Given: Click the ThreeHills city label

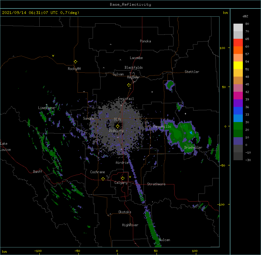Looking at the screenshot, I should point(162,127).
